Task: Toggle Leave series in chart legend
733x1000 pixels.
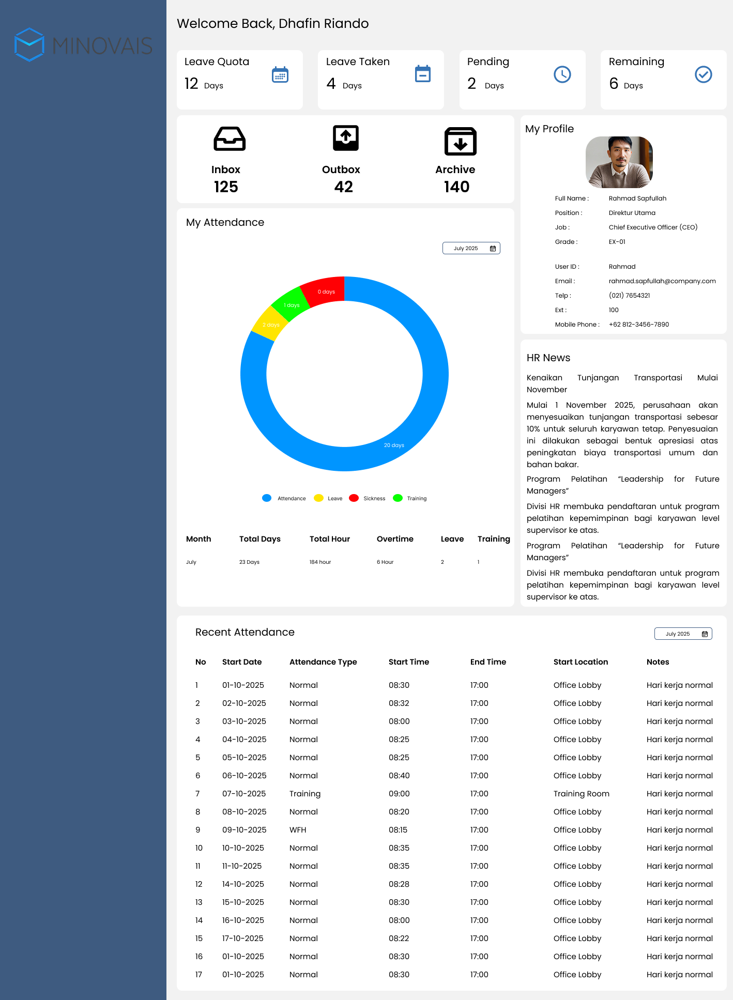Action: click(328, 499)
